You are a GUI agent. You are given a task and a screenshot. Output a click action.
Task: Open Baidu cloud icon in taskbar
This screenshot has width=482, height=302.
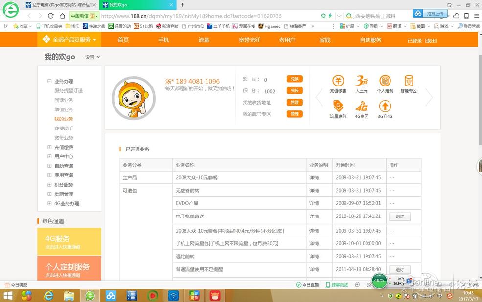tap(111, 296)
